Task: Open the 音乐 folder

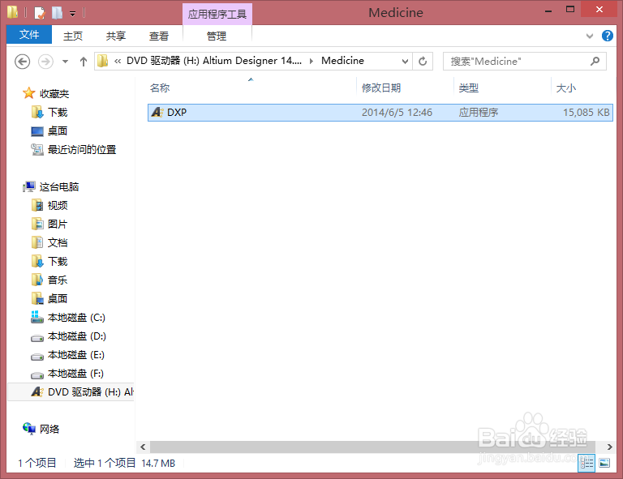Action: point(58,280)
